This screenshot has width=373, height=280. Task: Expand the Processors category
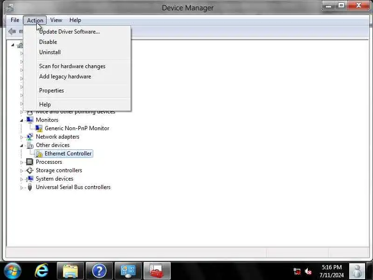[21, 162]
